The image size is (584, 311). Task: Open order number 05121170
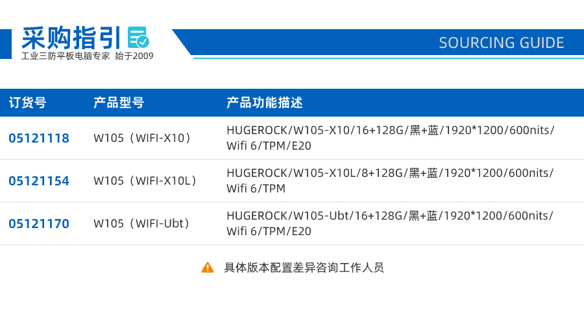click(x=39, y=224)
